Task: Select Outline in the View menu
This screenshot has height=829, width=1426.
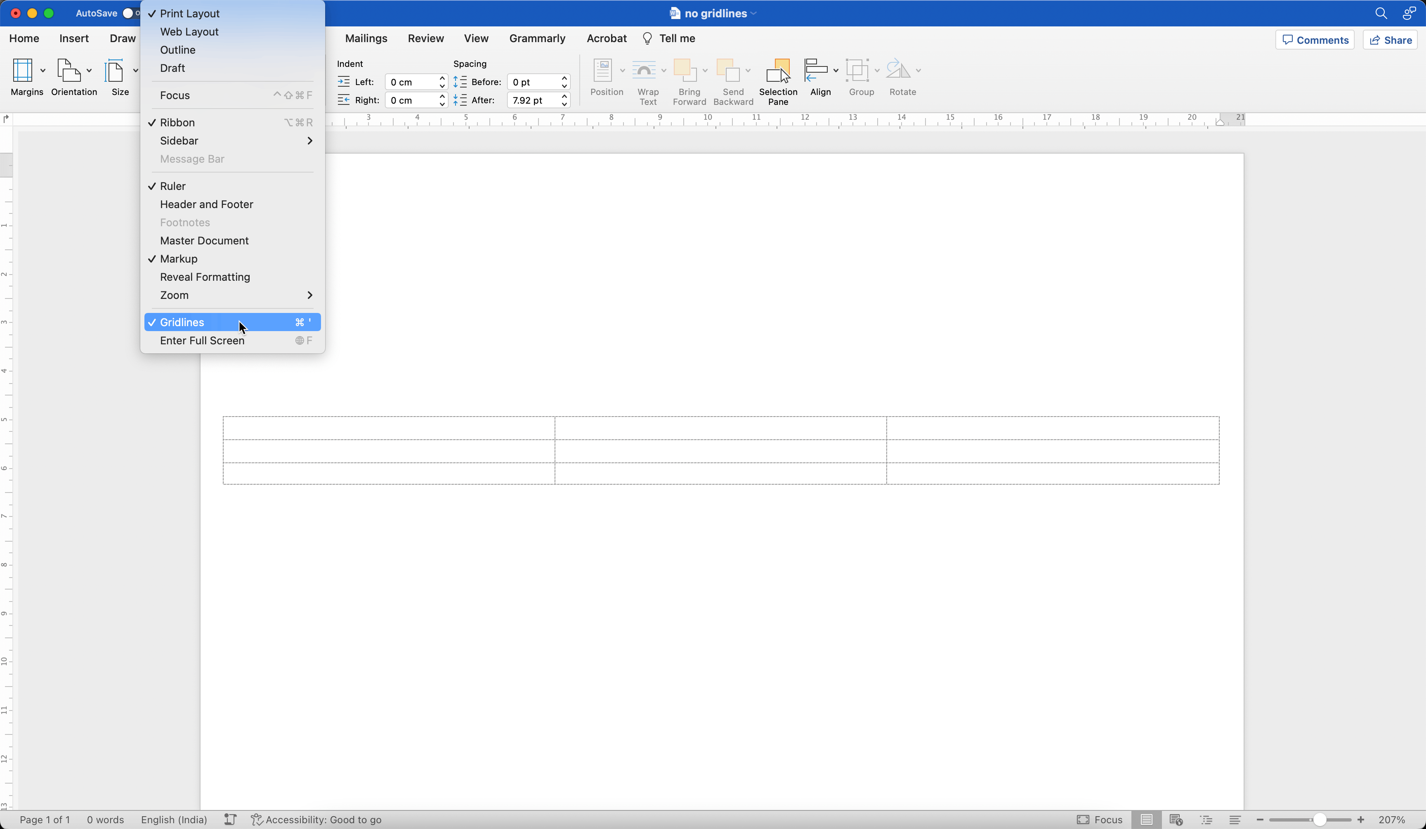Action: coord(233,50)
